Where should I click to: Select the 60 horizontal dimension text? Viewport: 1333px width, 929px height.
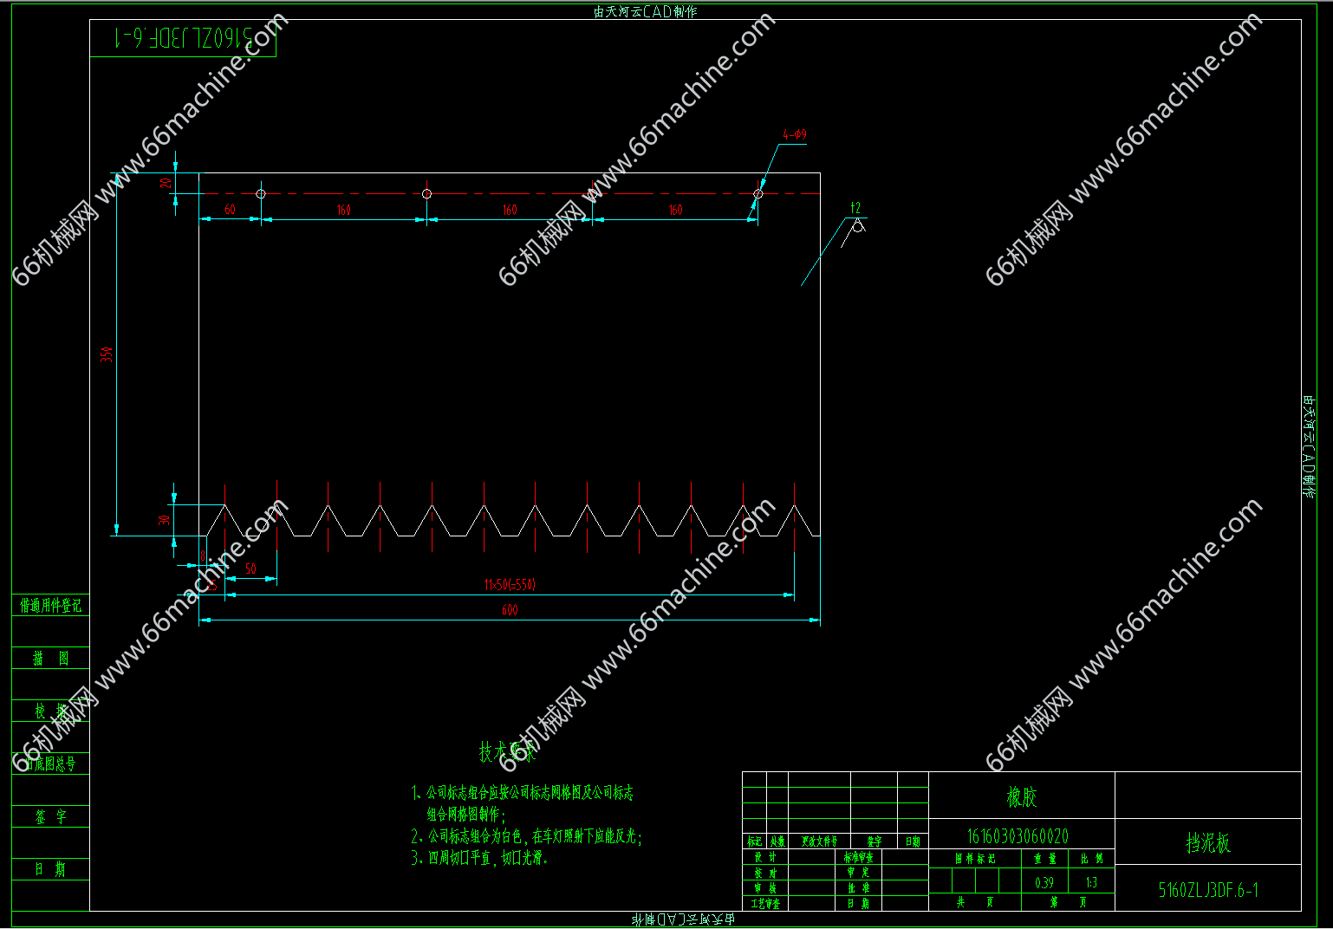point(230,210)
